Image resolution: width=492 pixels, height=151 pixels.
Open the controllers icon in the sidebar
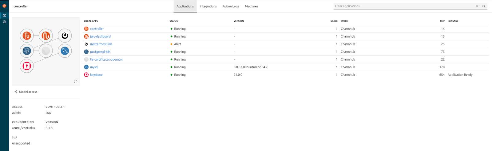pyautogui.click(x=4, y=22)
